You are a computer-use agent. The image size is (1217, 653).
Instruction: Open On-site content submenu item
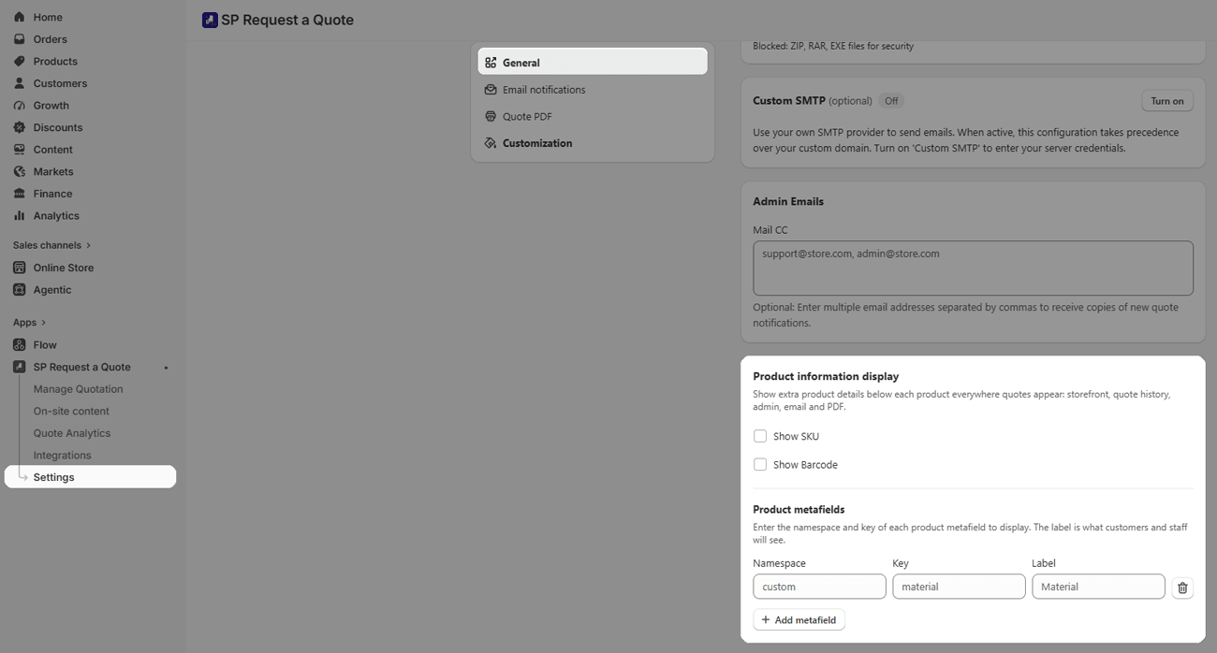point(71,411)
